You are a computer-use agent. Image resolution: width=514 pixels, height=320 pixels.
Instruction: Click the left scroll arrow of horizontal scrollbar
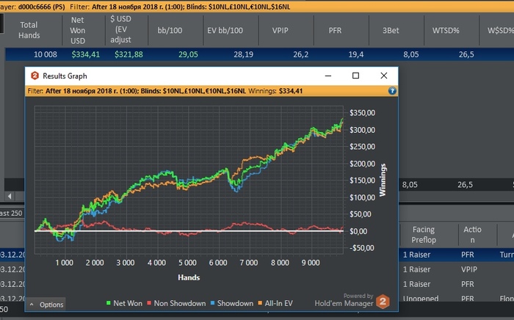tap(10, 196)
